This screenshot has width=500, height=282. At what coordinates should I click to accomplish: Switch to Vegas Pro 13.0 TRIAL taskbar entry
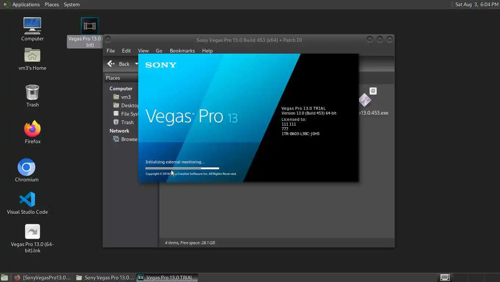[167, 278]
